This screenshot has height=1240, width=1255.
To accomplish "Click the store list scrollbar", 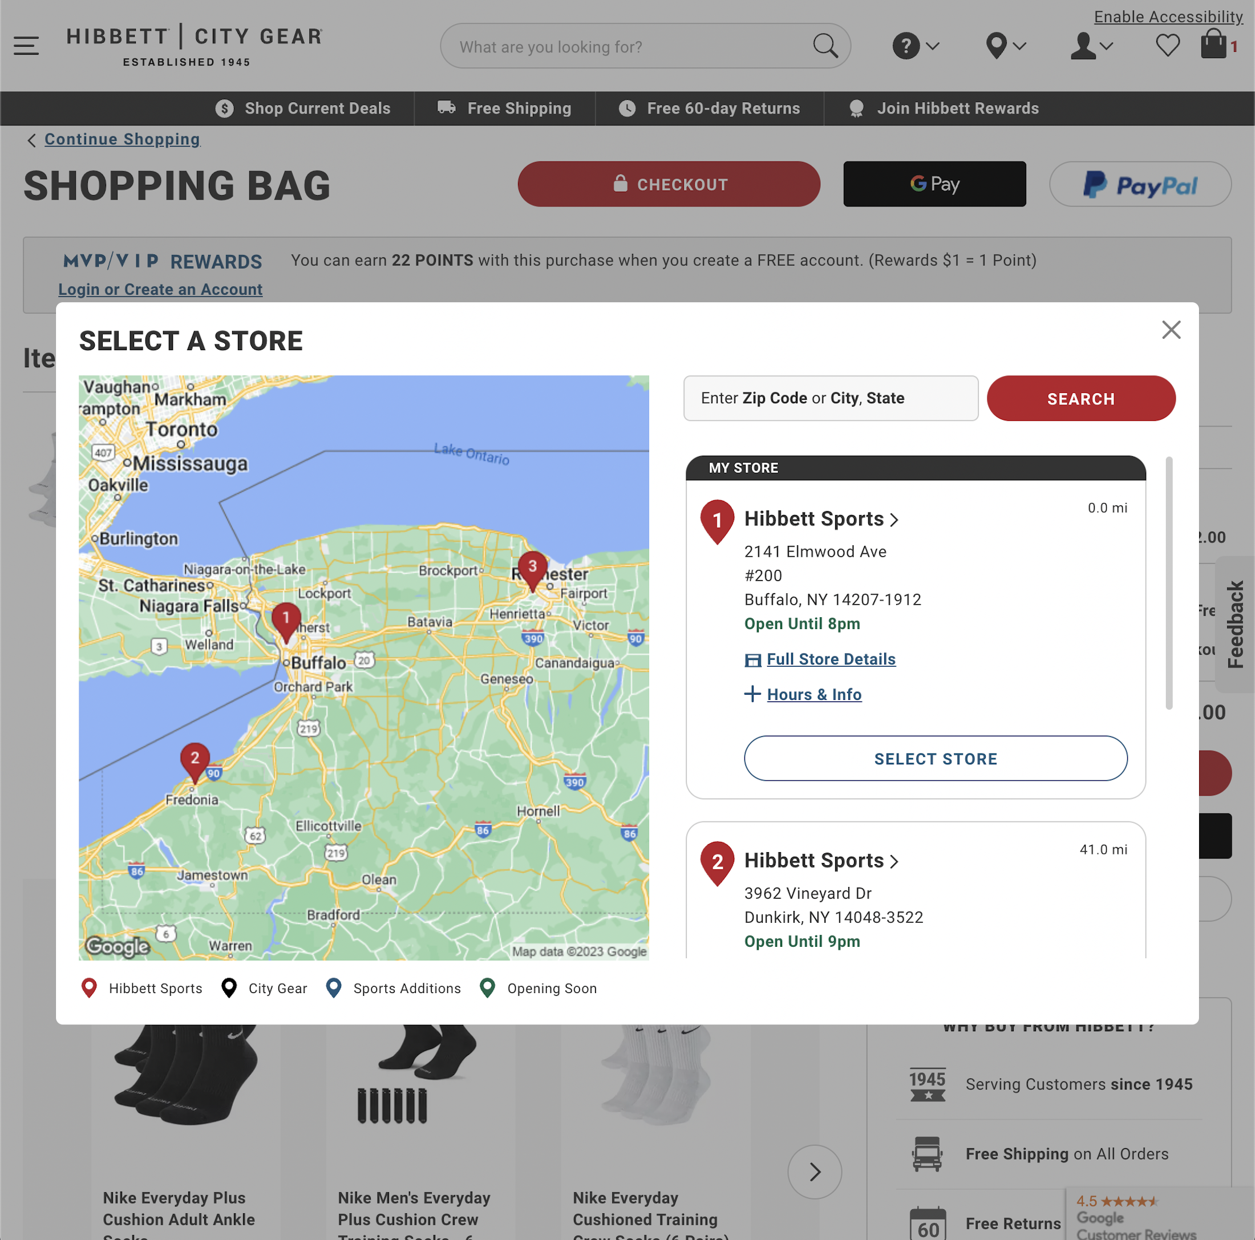I will click(1169, 583).
